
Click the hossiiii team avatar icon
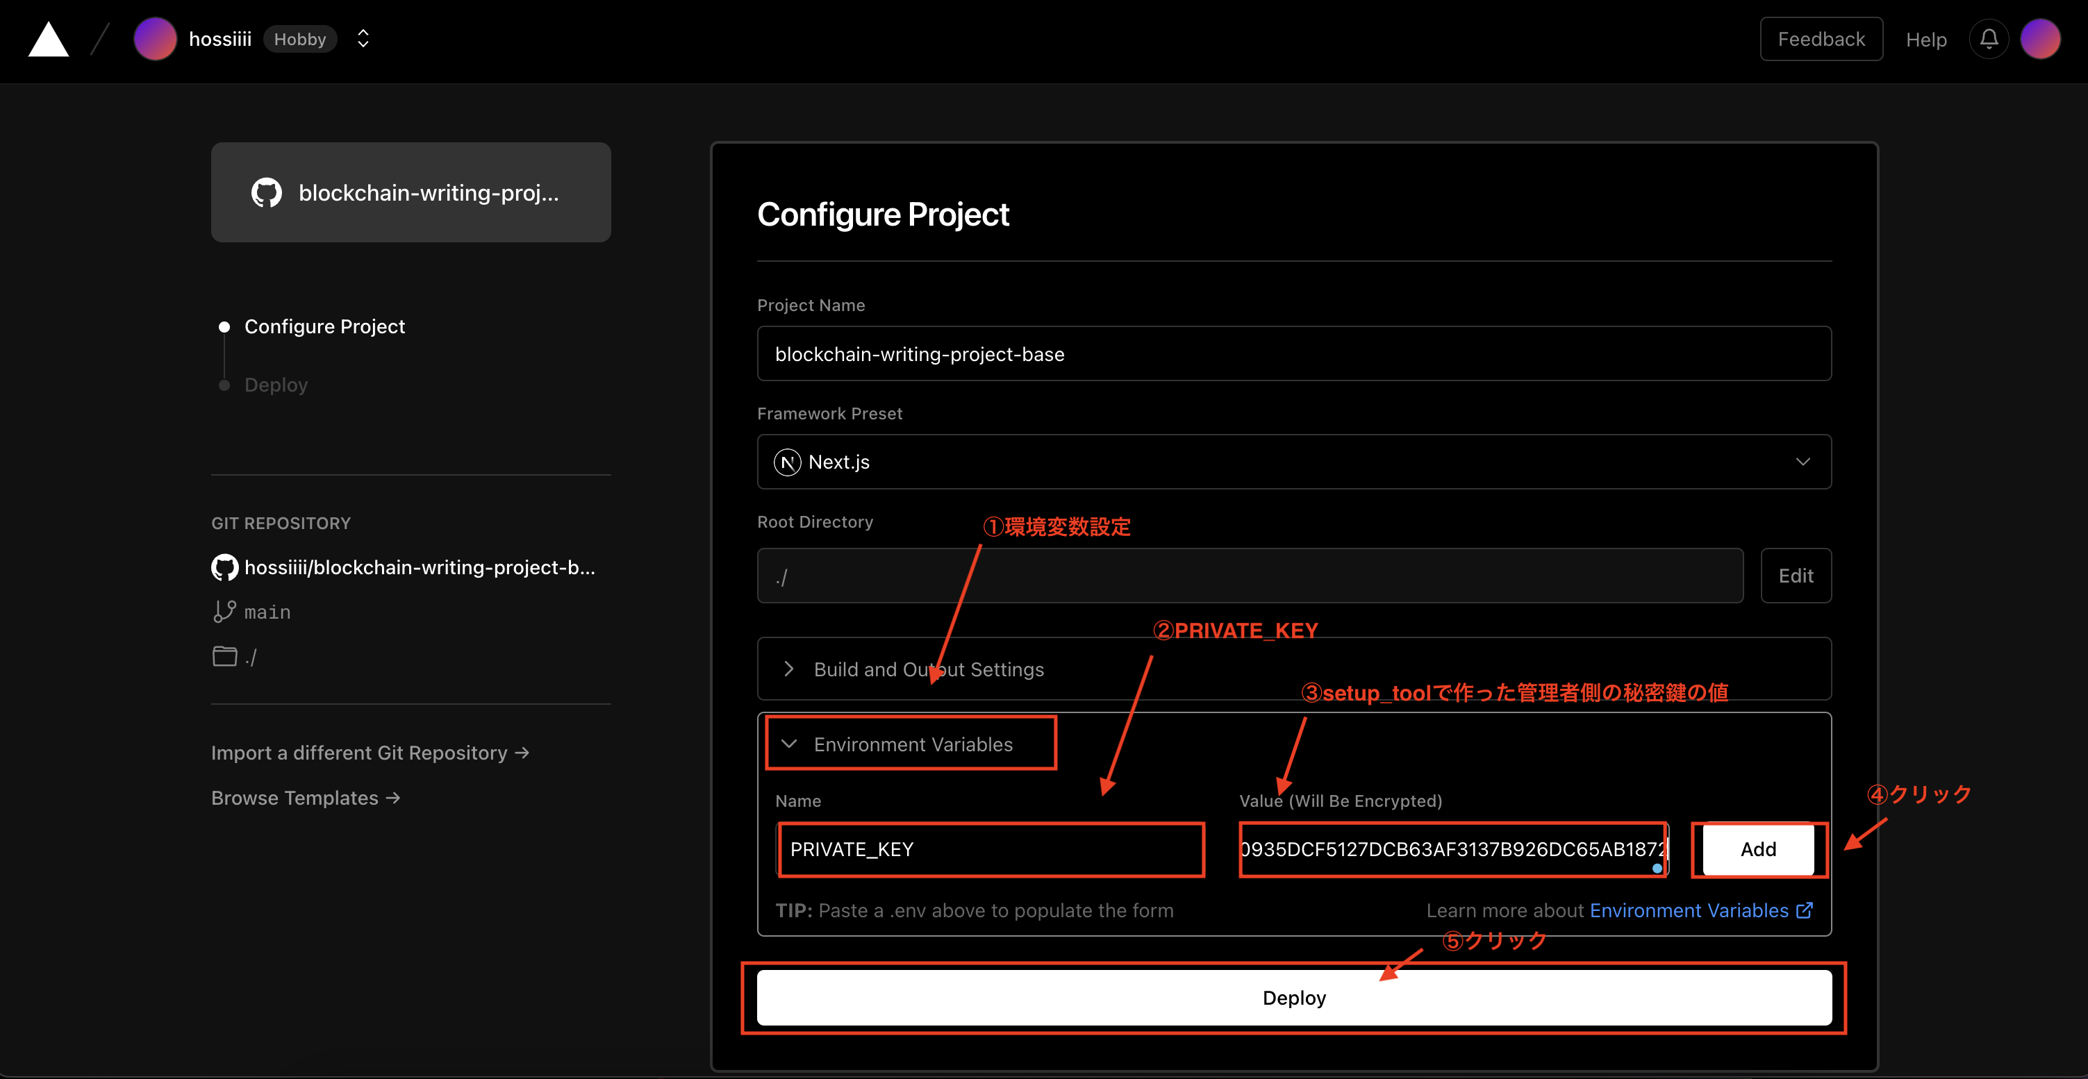point(155,39)
